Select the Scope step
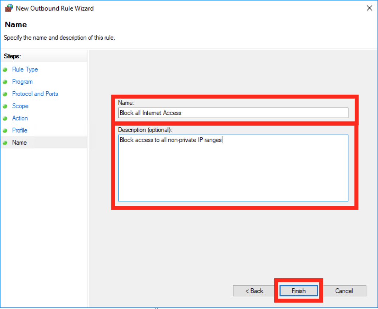 (20, 106)
